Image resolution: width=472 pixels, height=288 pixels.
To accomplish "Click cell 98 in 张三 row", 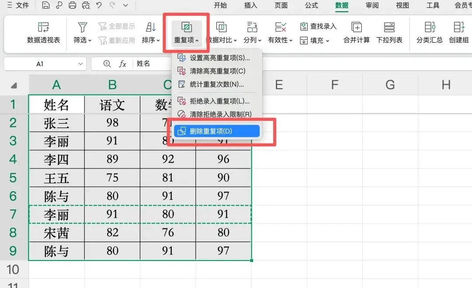I will pyautogui.click(x=112, y=123).
